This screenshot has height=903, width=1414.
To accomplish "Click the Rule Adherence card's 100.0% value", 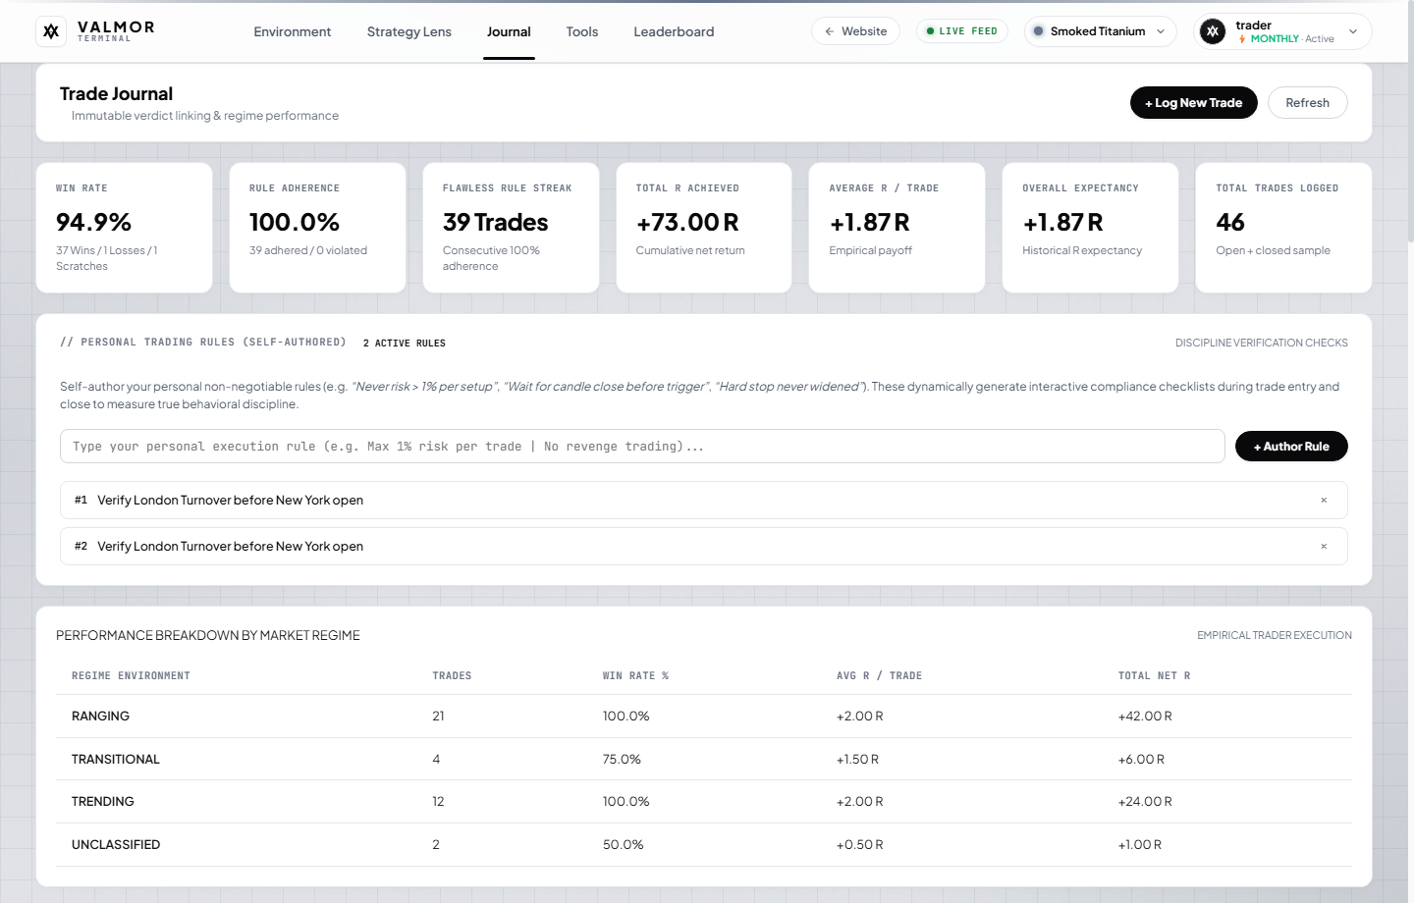I will coord(295,223).
